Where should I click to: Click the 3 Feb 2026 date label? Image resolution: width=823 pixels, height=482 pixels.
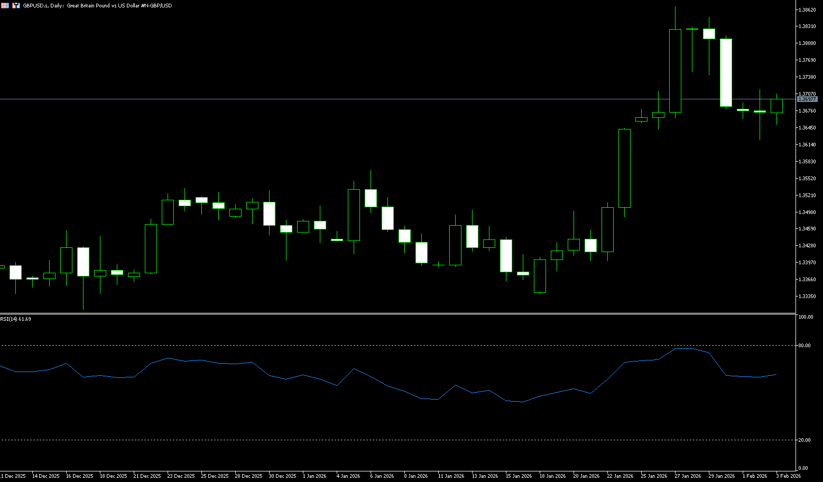788,476
